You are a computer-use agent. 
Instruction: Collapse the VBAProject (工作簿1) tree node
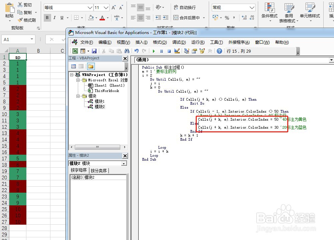(72, 75)
